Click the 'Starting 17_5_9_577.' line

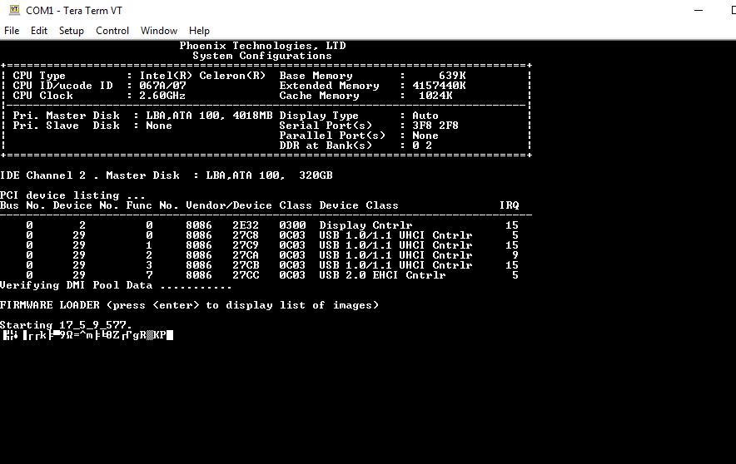tap(66, 325)
